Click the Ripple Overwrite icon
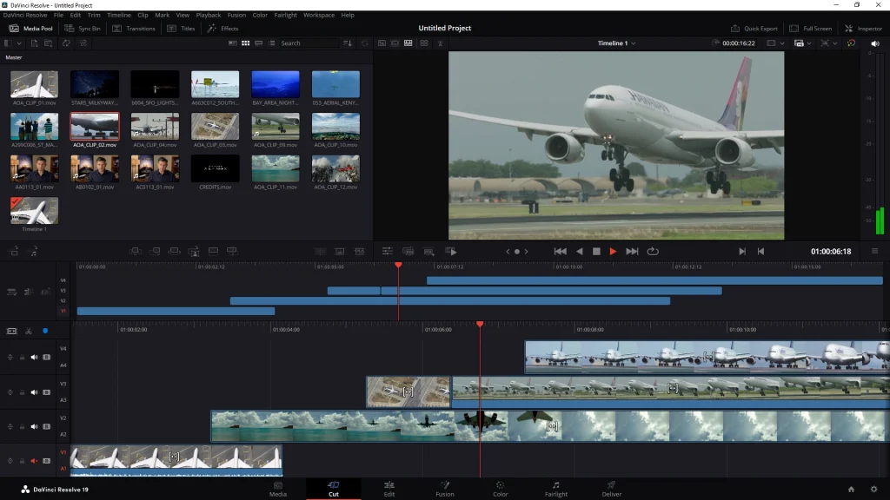890x500 pixels. coord(174,251)
